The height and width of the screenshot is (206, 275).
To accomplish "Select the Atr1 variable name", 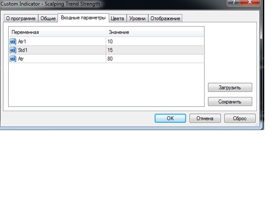I will 22,42.
